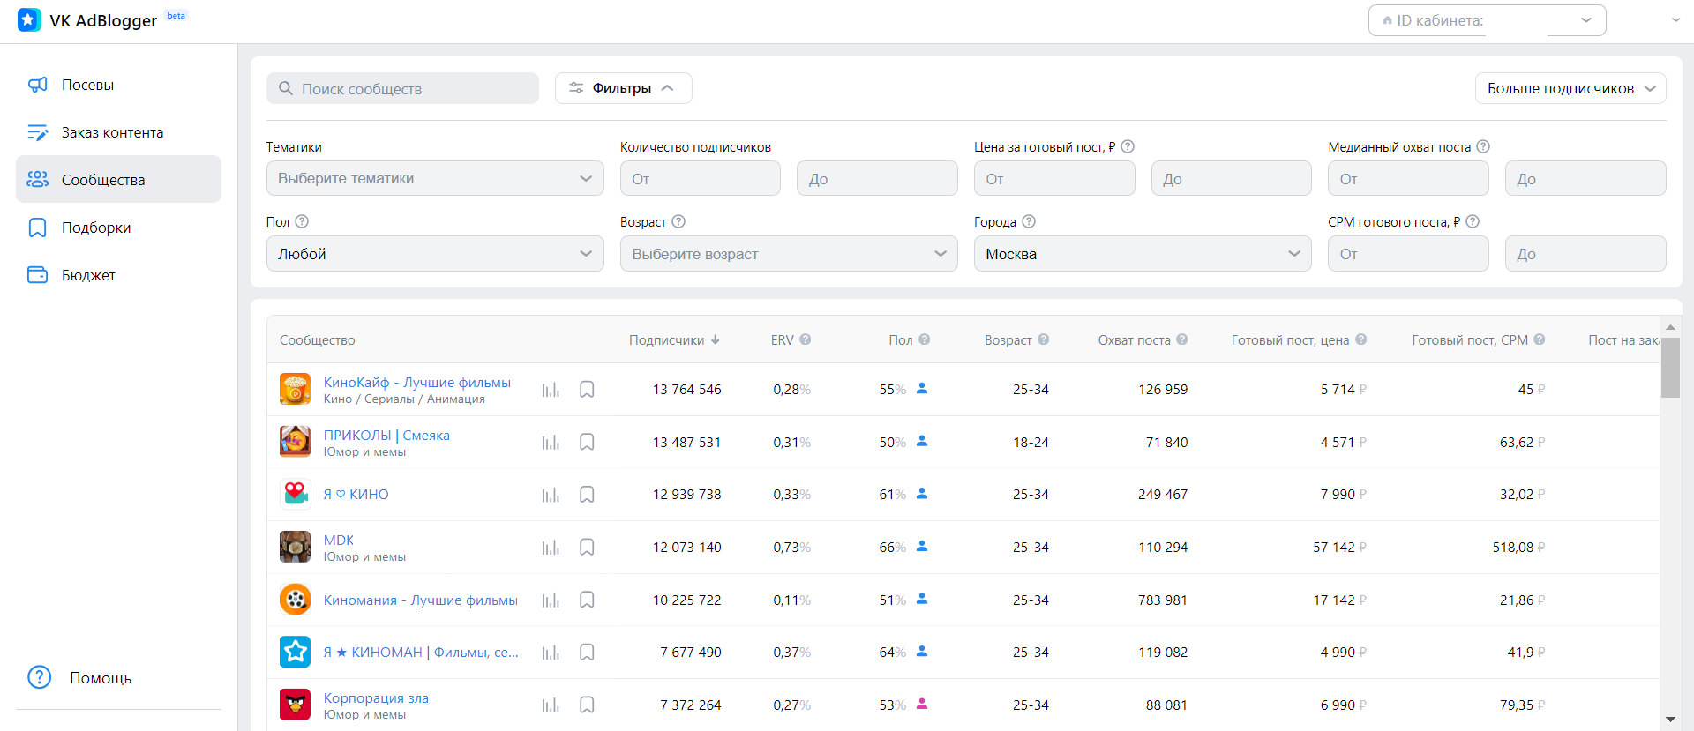Go to Посевы section
Screen dimensions: 1694x731
[x=118, y=85]
